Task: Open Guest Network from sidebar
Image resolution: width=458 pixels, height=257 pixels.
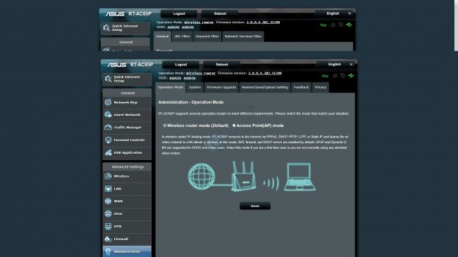Action: (x=127, y=114)
